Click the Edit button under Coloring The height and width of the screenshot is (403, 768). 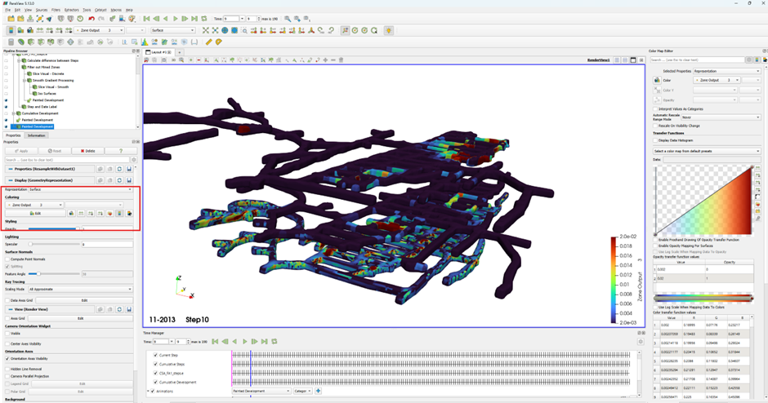[35, 213]
